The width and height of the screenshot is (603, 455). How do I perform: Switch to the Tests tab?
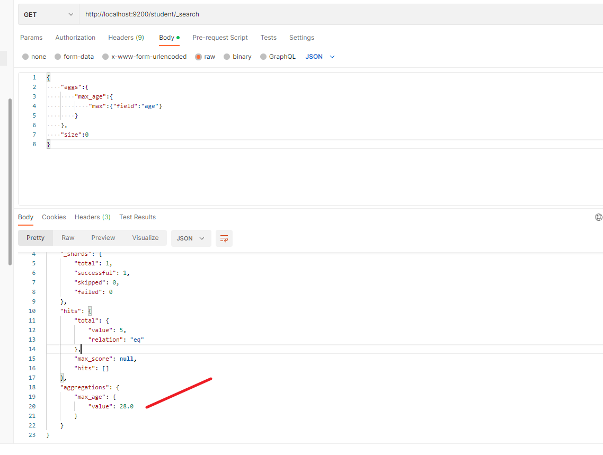[x=269, y=38]
